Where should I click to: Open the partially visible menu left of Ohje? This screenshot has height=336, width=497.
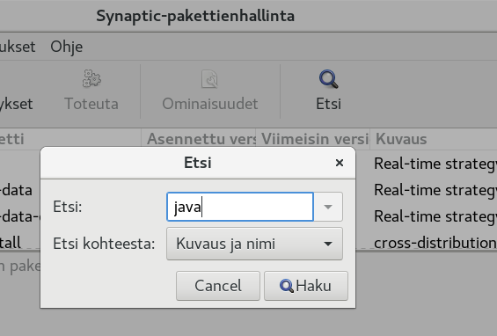click(18, 47)
